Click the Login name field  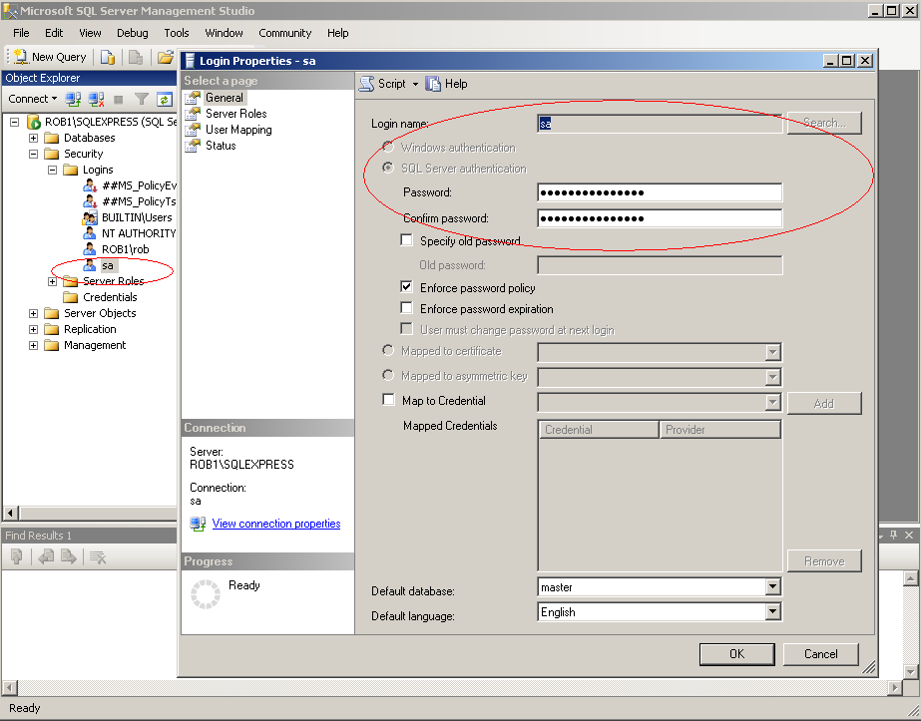tap(660, 124)
